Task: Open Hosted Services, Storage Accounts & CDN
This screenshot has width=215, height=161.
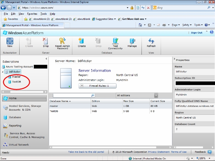Action: coord(24,108)
